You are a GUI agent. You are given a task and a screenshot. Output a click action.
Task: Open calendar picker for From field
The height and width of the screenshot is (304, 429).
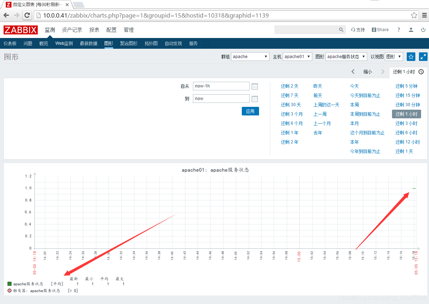tap(255, 86)
